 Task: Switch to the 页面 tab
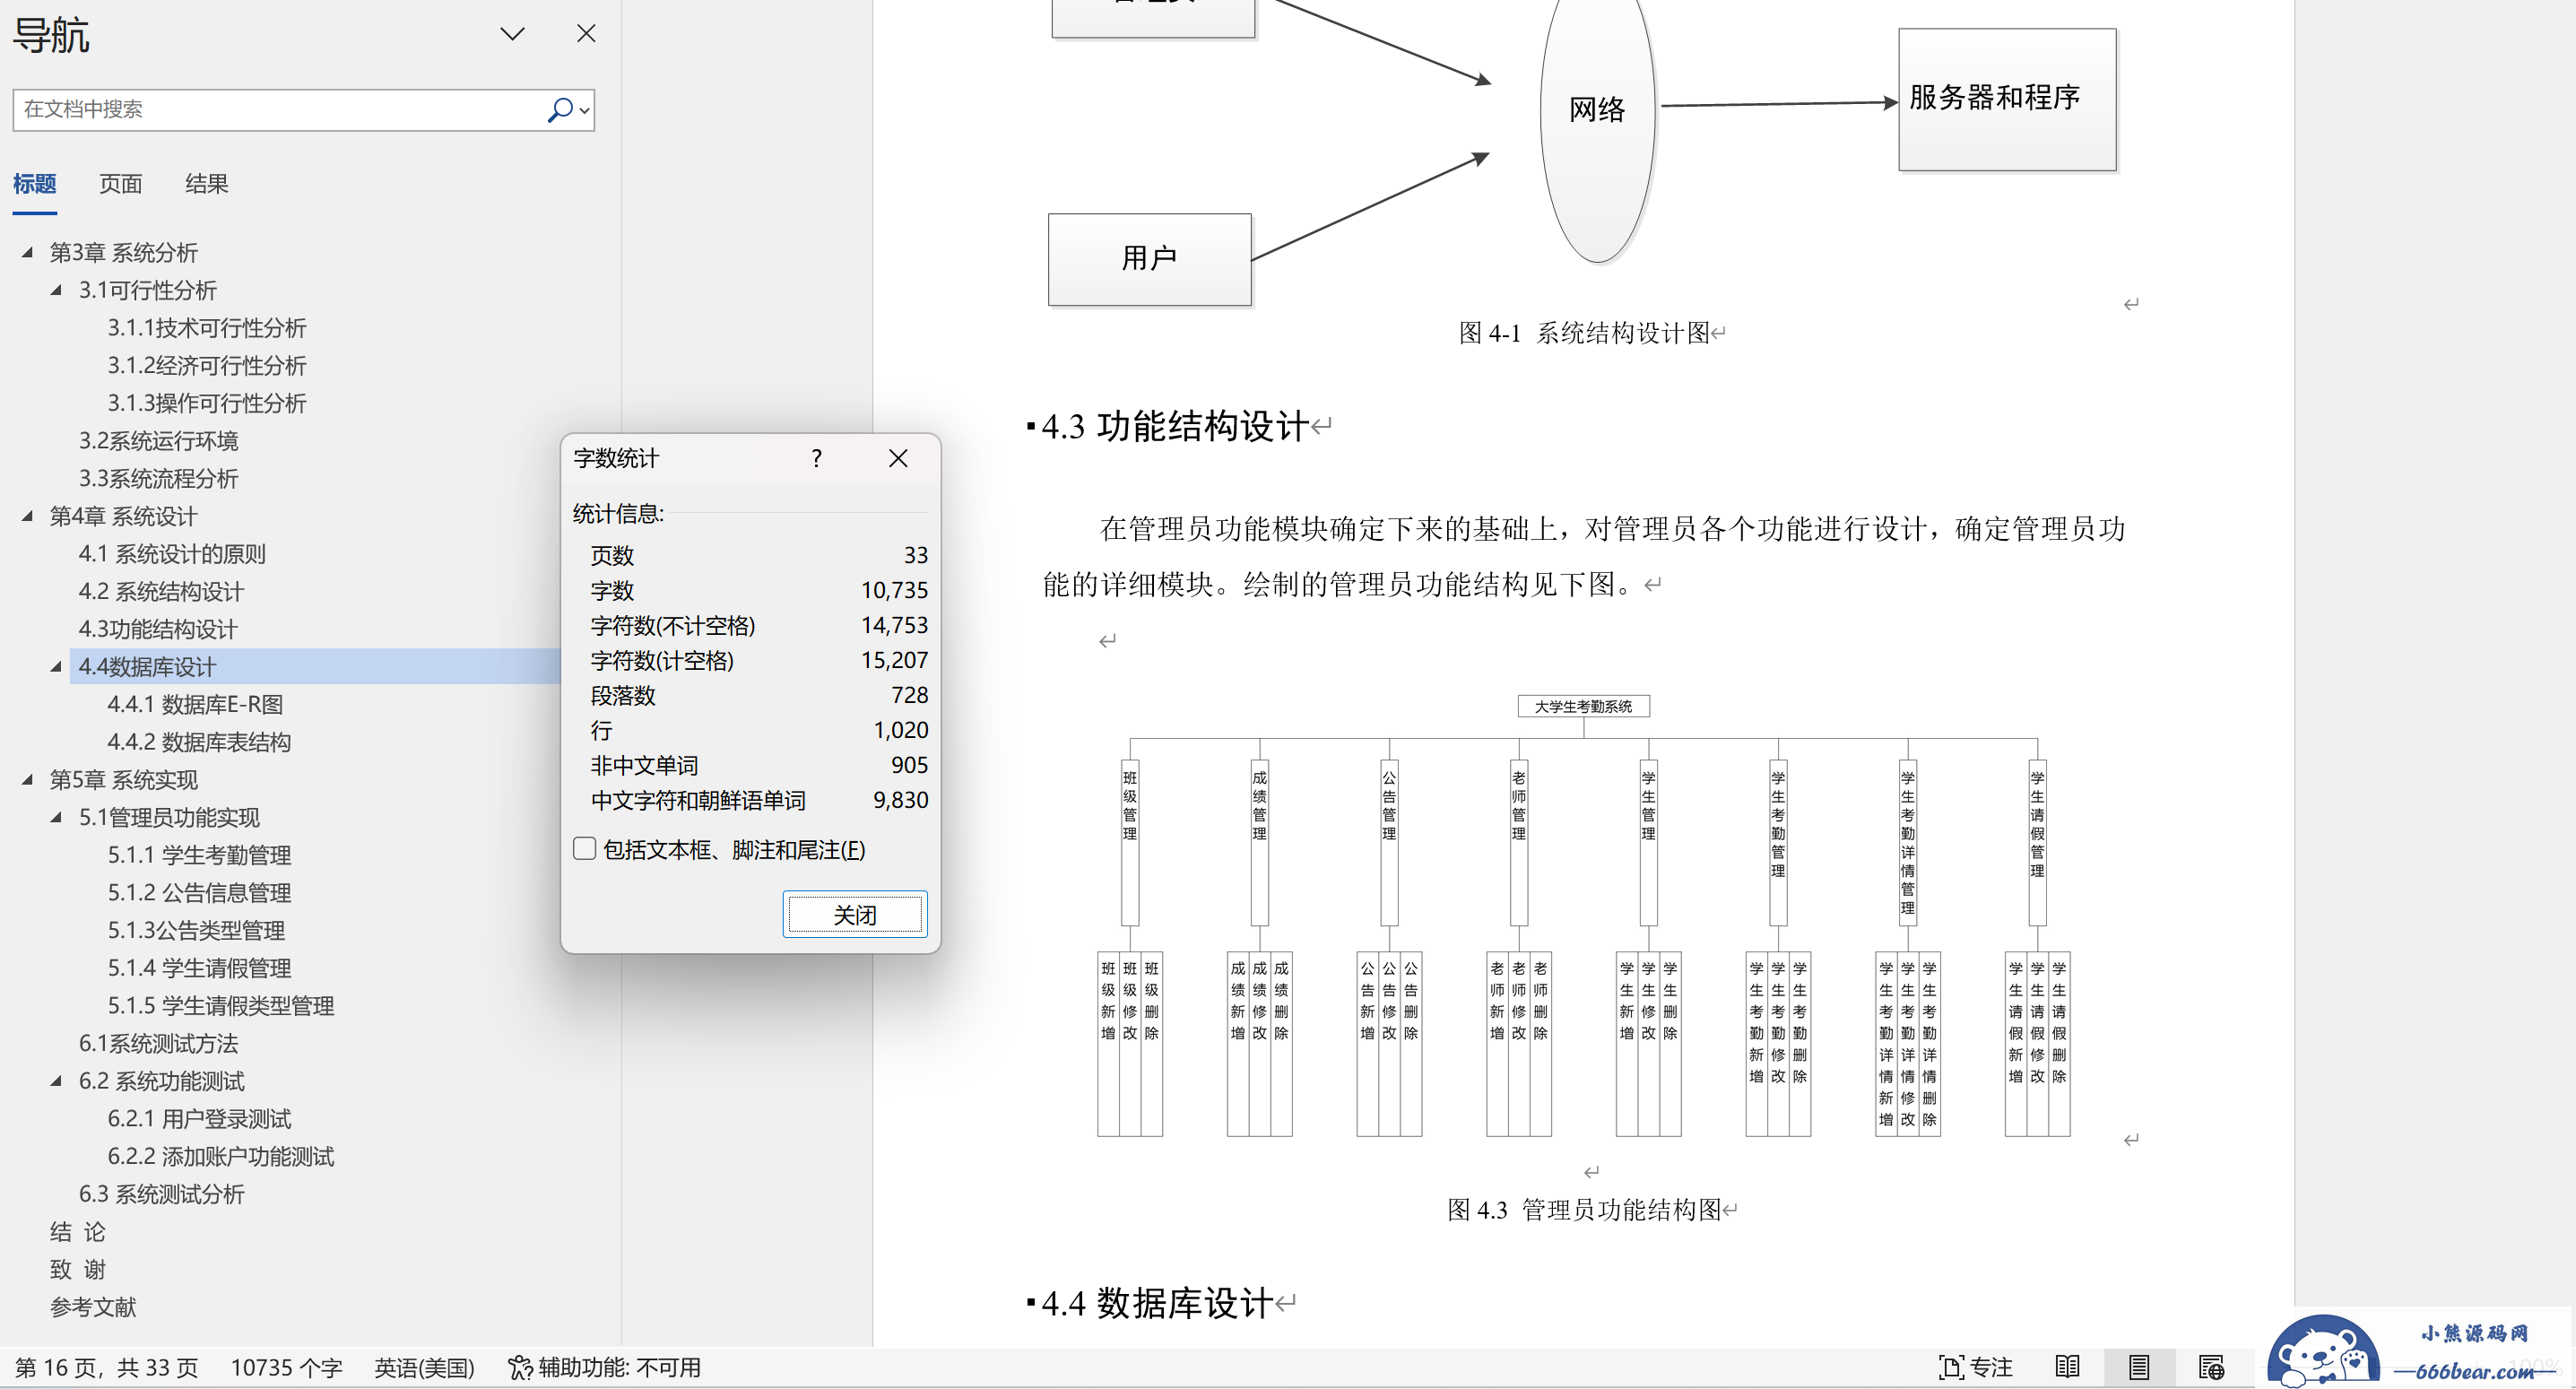[x=121, y=184]
